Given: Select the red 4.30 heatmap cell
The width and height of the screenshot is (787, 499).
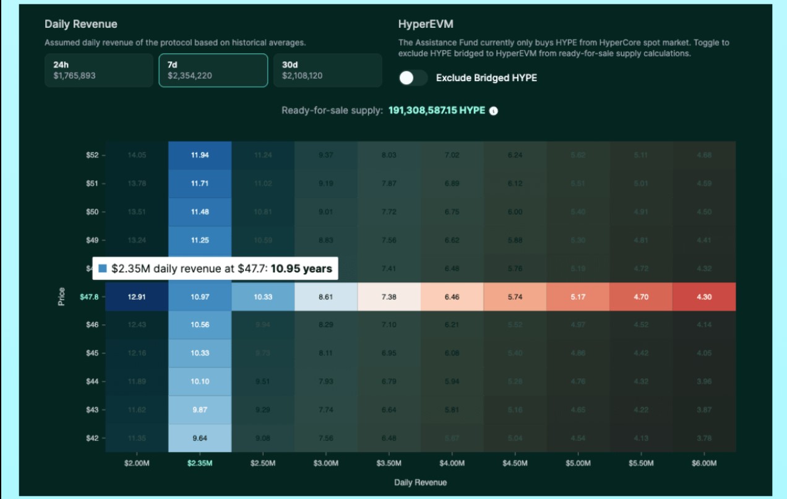Looking at the screenshot, I should [704, 297].
